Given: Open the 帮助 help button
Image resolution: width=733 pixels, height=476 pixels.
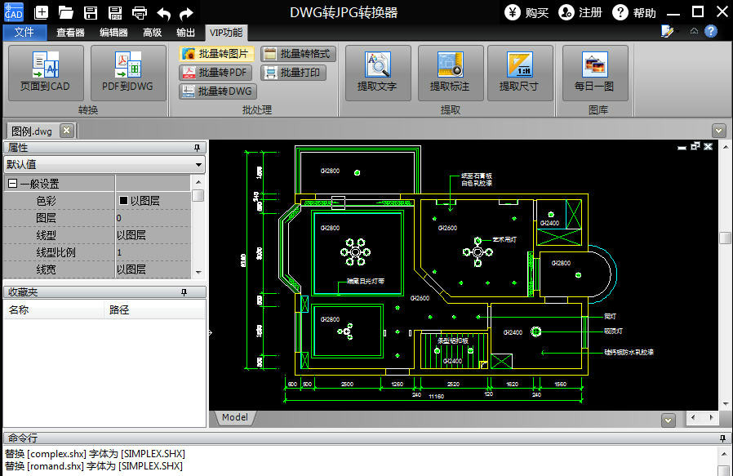Looking at the screenshot, I should [x=634, y=12].
